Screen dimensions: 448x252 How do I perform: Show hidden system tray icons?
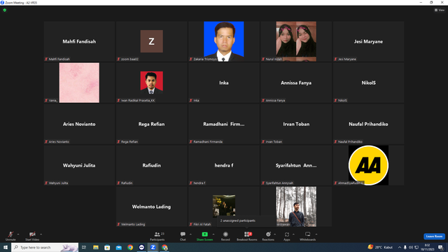tap(400, 247)
